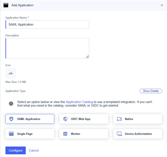This screenshot has width=167, height=157.
Task: Click the info exclamation icon
Action: (11, 103)
